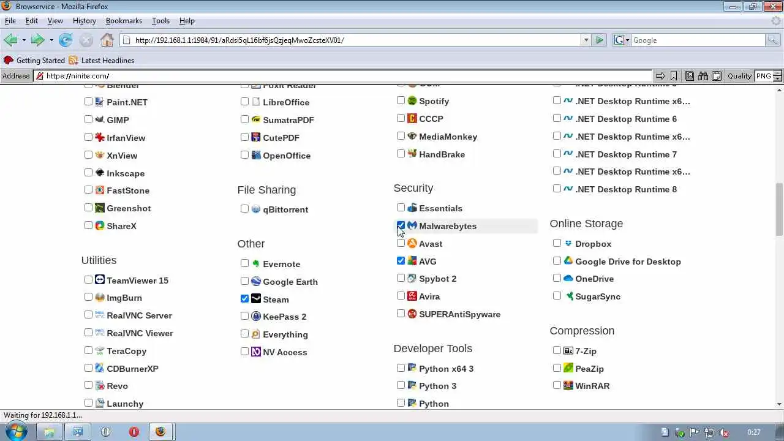Open the View menu

(x=55, y=21)
